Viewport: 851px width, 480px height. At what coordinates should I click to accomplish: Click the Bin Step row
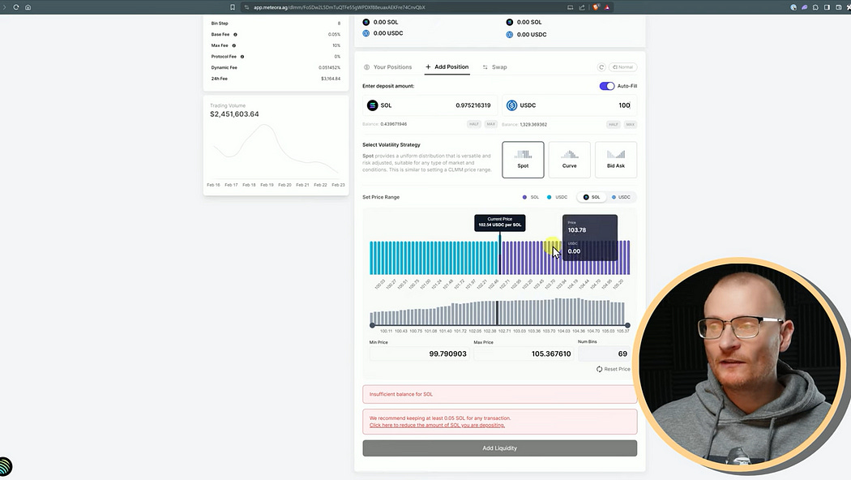coord(276,24)
